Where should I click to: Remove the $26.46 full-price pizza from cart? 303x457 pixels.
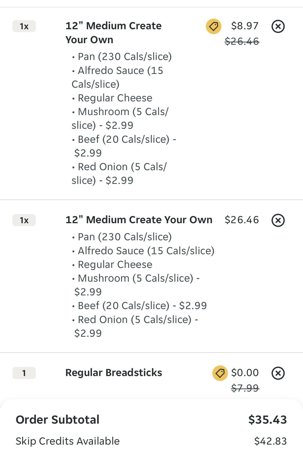point(278,220)
